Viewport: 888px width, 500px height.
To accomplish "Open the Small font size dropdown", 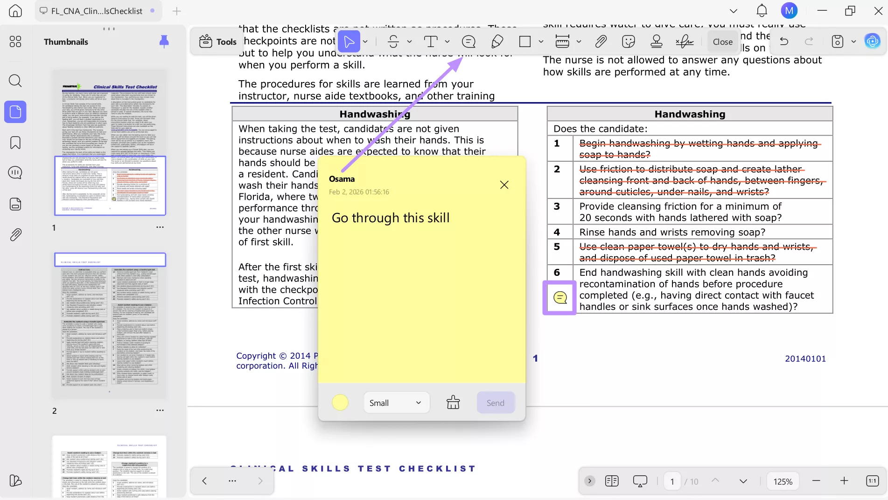I will point(396,403).
